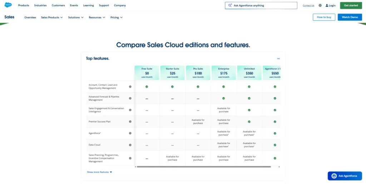366x184 pixels.
Task: Click the Get started button
Action: click(351, 5)
